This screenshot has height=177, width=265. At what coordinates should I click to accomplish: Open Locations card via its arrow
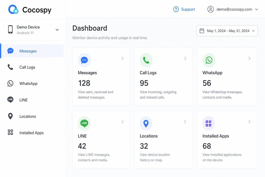(185, 122)
